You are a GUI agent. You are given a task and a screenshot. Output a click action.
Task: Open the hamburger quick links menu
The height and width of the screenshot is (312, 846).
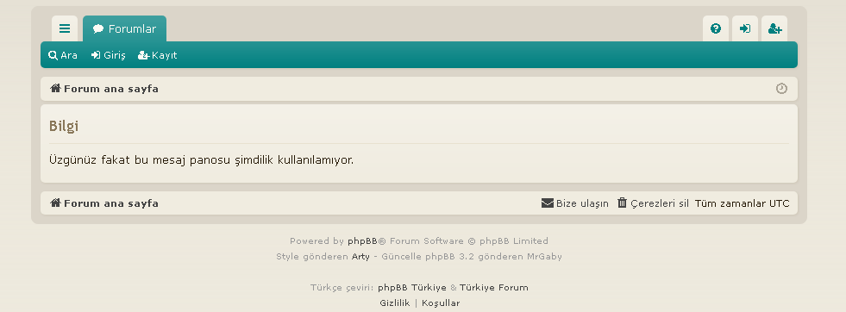pos(65,28)
